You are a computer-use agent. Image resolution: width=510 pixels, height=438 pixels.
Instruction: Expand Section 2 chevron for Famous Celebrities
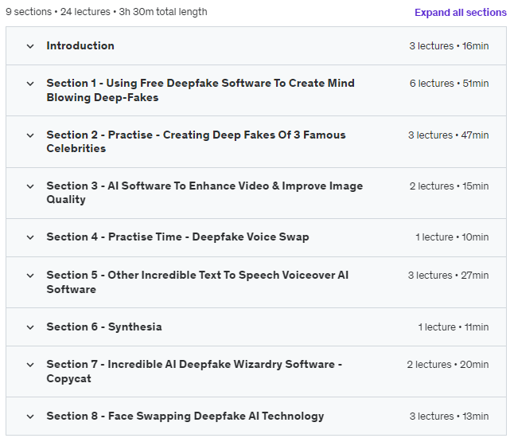pos(30,135)
